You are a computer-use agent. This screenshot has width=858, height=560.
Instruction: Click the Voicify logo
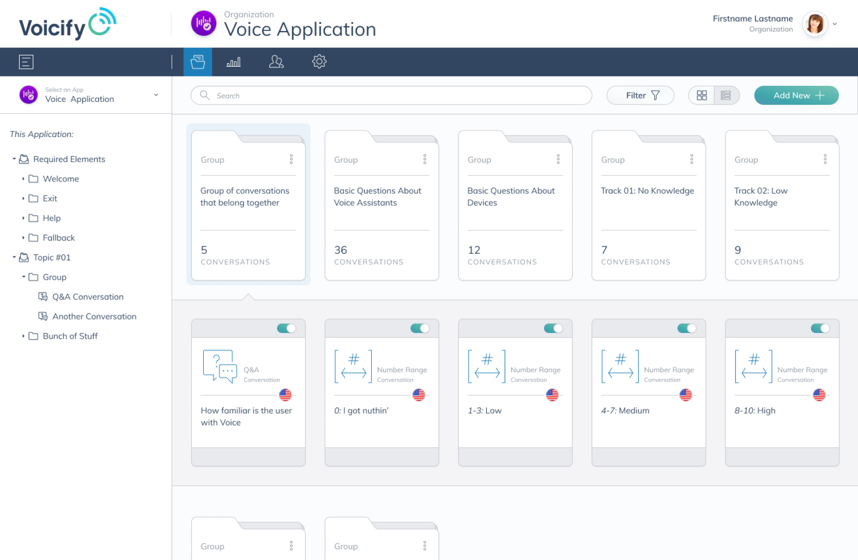[x=67, y=24]
